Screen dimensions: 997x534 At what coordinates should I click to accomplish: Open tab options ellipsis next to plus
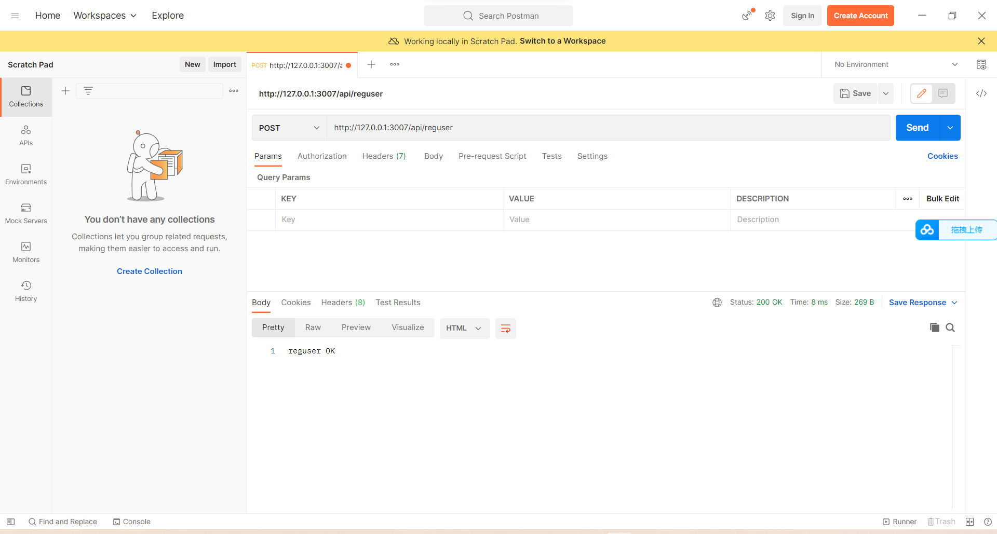point(395,64)
